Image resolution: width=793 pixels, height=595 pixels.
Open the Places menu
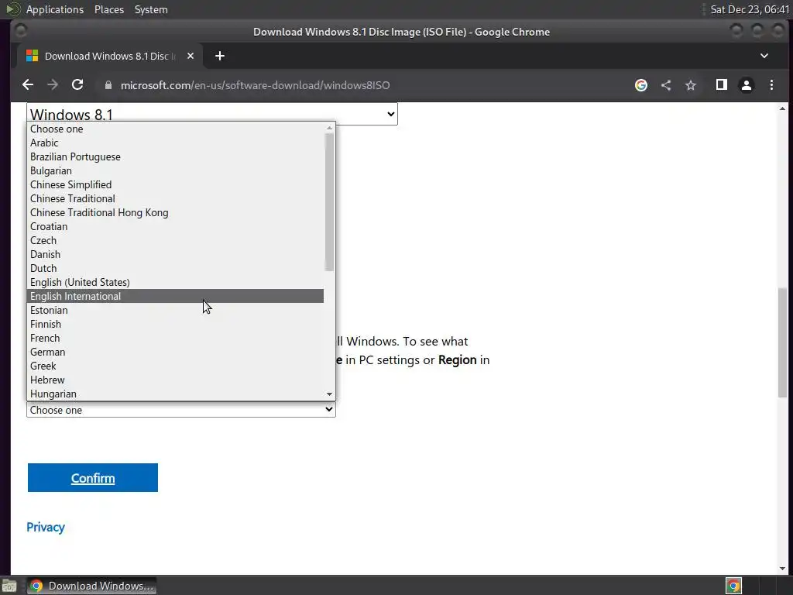click(109, 9)
